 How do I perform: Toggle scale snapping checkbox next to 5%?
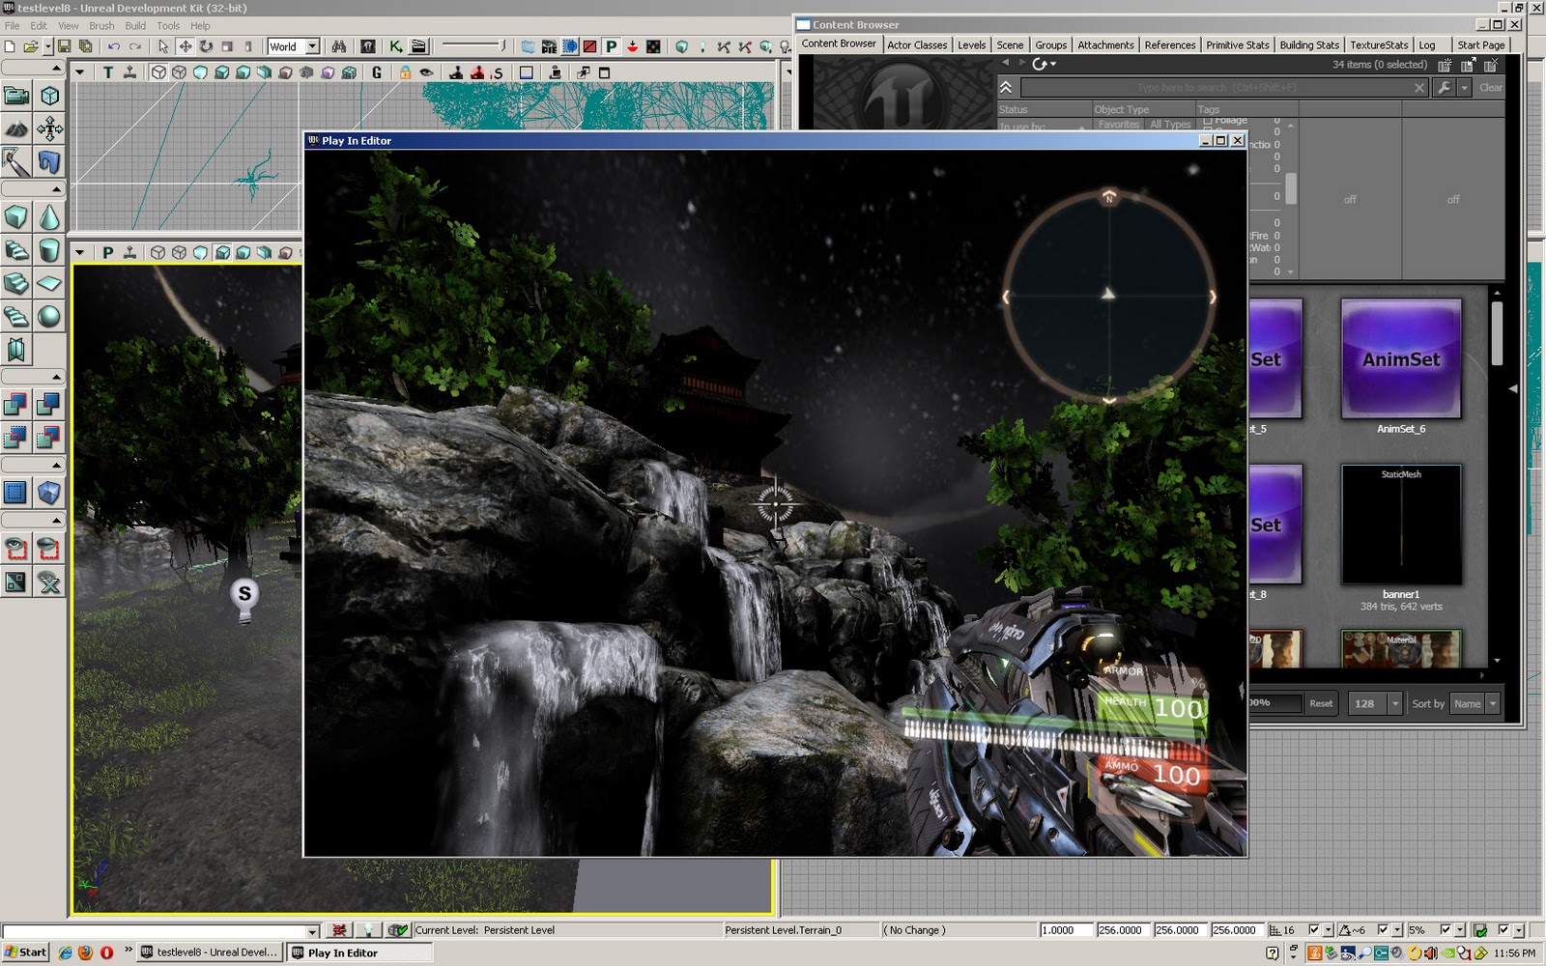point(1446,930)
